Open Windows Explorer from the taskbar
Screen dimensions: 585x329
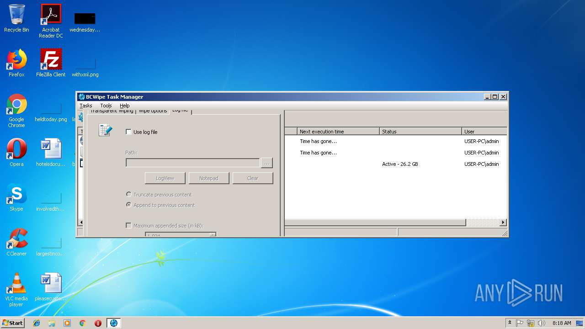coord(52,323)
